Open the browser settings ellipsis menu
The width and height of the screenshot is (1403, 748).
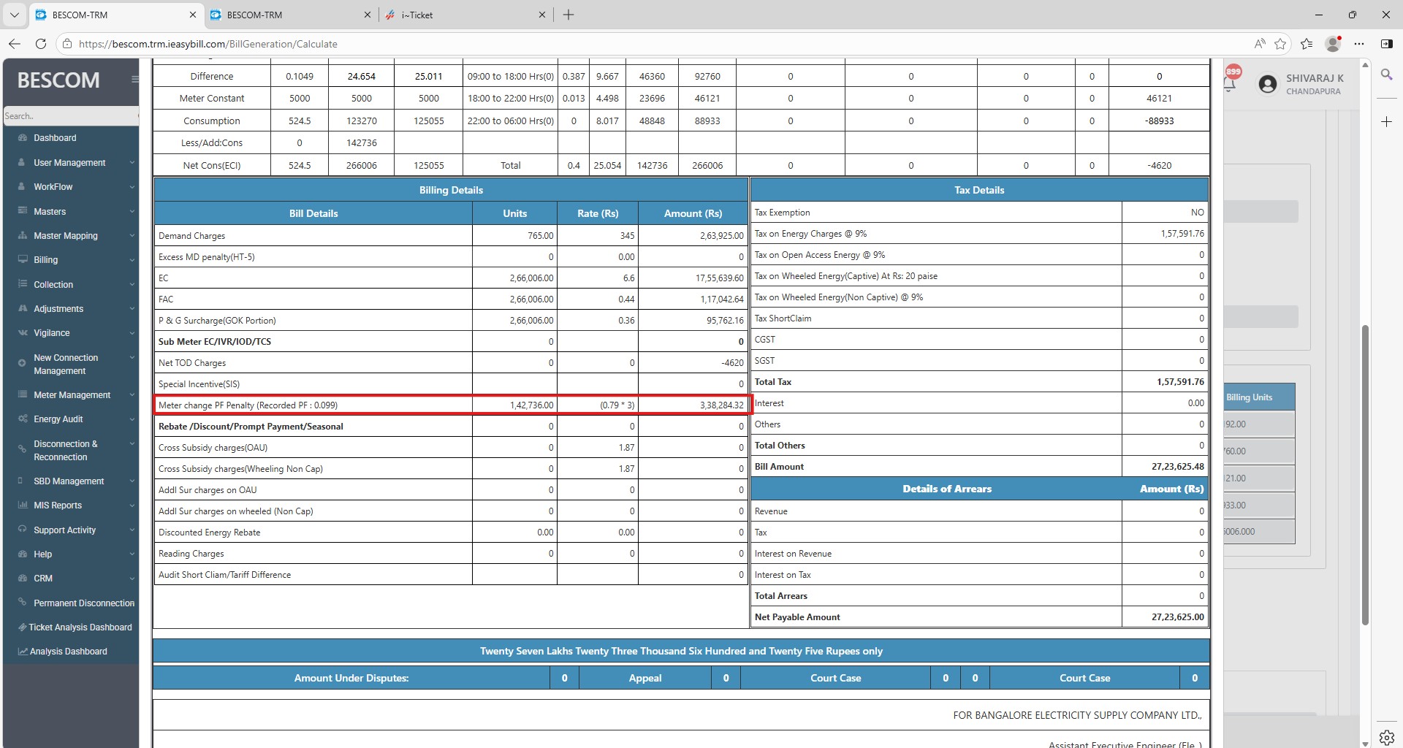click(x=1359, y=44)
